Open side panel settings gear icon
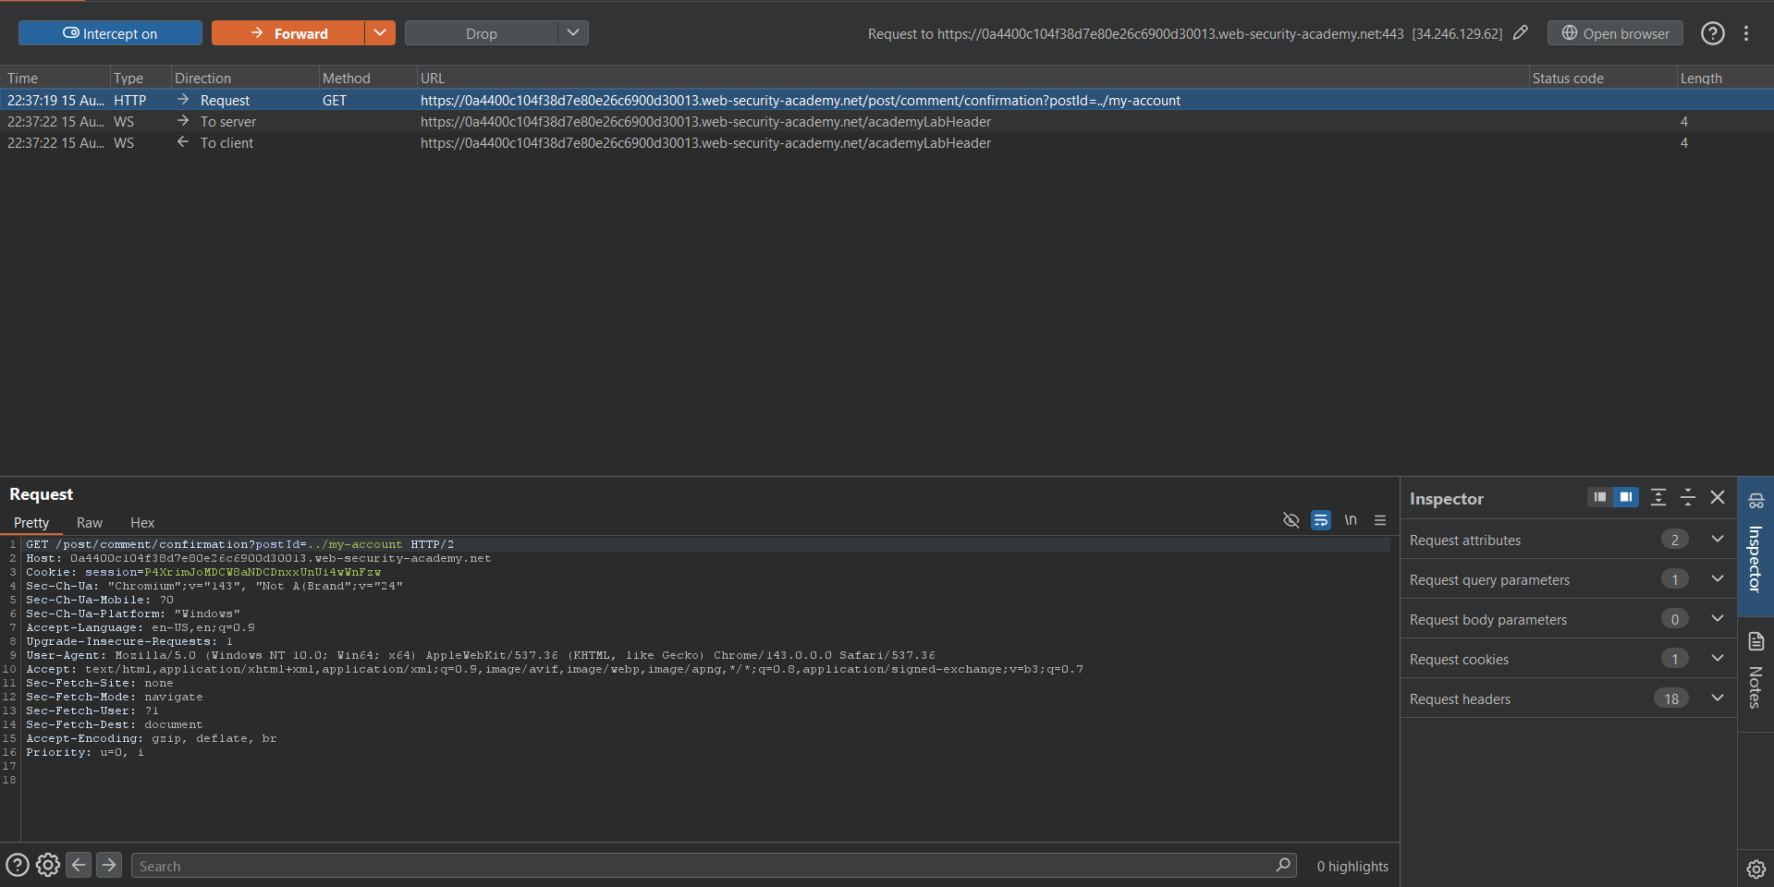1774x887 pixels. coord(1756,869)
